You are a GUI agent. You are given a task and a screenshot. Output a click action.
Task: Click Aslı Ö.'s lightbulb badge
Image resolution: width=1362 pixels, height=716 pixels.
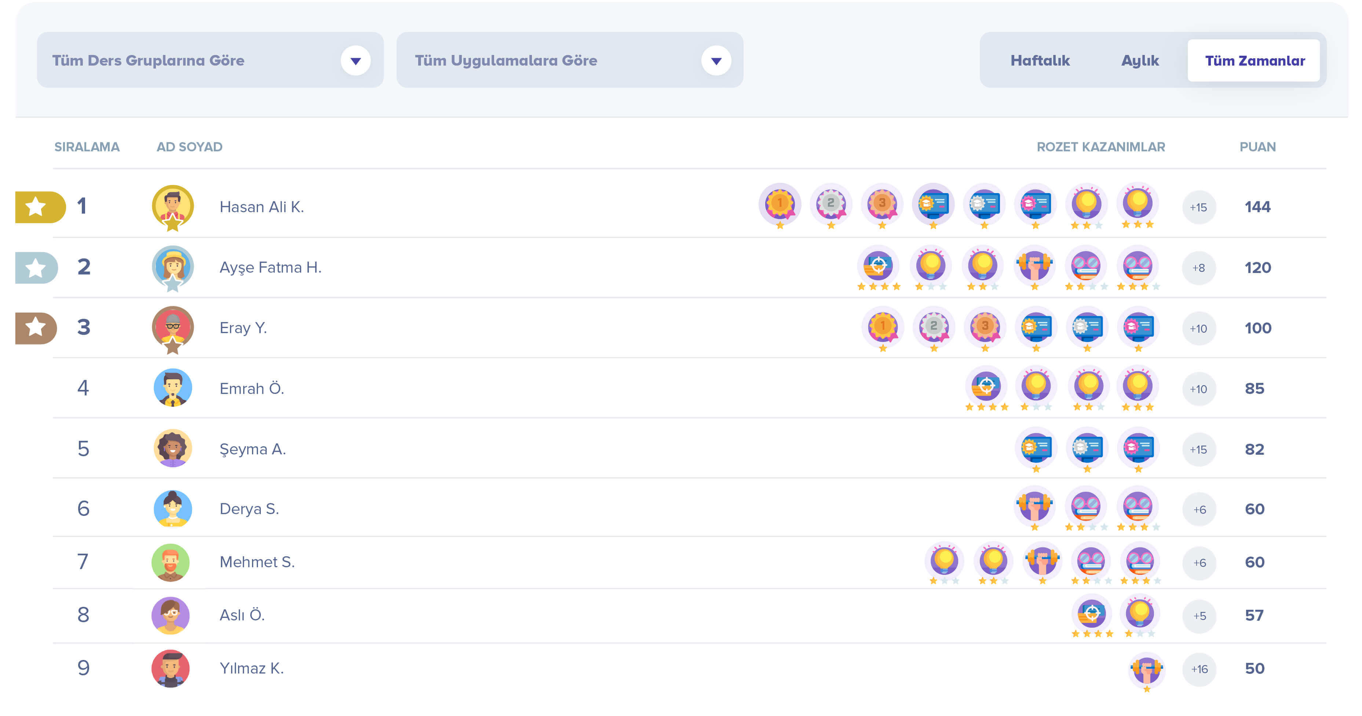click(1139, 613)
